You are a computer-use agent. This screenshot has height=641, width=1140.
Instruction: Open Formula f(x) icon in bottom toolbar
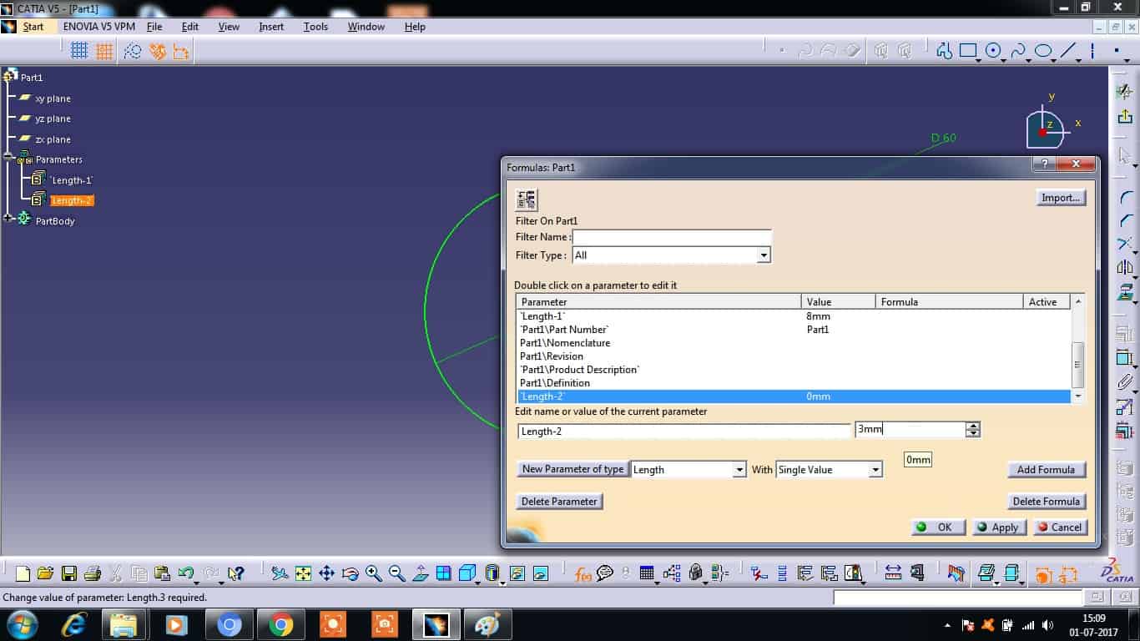pos(583,573)
